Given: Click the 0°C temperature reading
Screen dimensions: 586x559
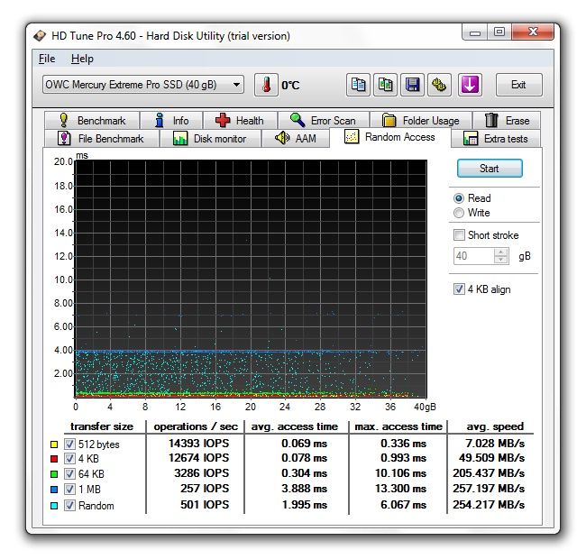Looking at the screenshot, I should coord(290,86).
